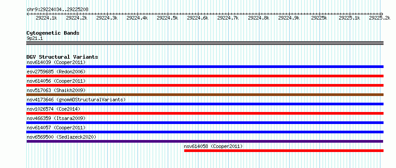Open nsv466359 (Itsara2009) variant label
This screenshot has width=396, height=168.
[56, 118]
